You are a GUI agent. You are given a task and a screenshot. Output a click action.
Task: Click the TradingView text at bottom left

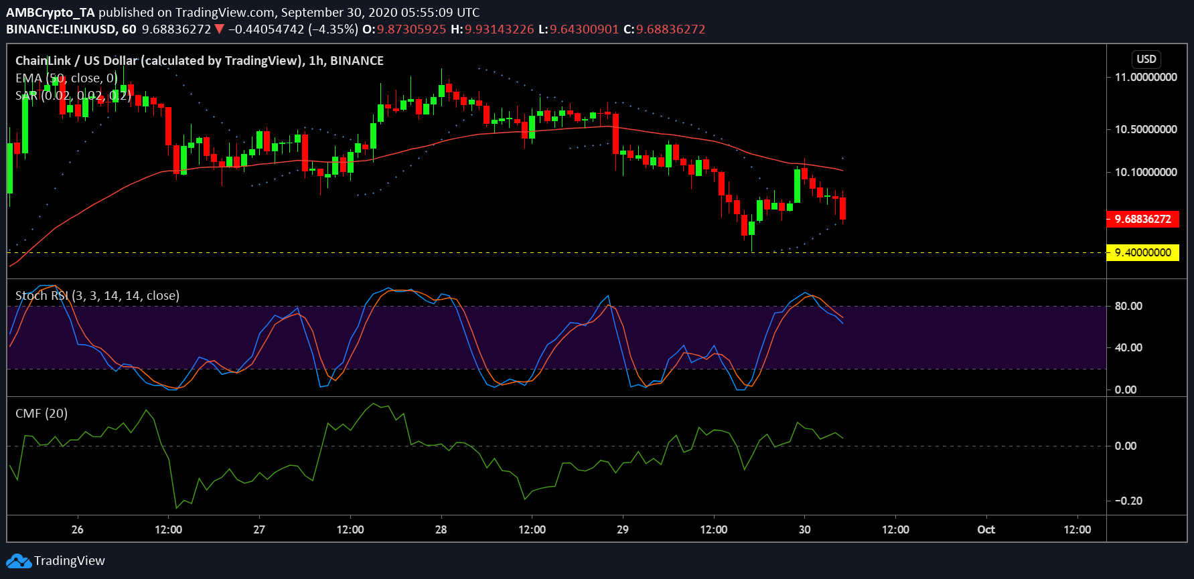(x=70, y=561)
